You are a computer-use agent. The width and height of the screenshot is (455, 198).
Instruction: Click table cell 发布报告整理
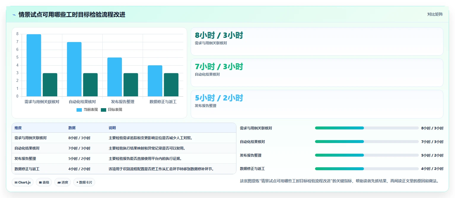point(25,159)
